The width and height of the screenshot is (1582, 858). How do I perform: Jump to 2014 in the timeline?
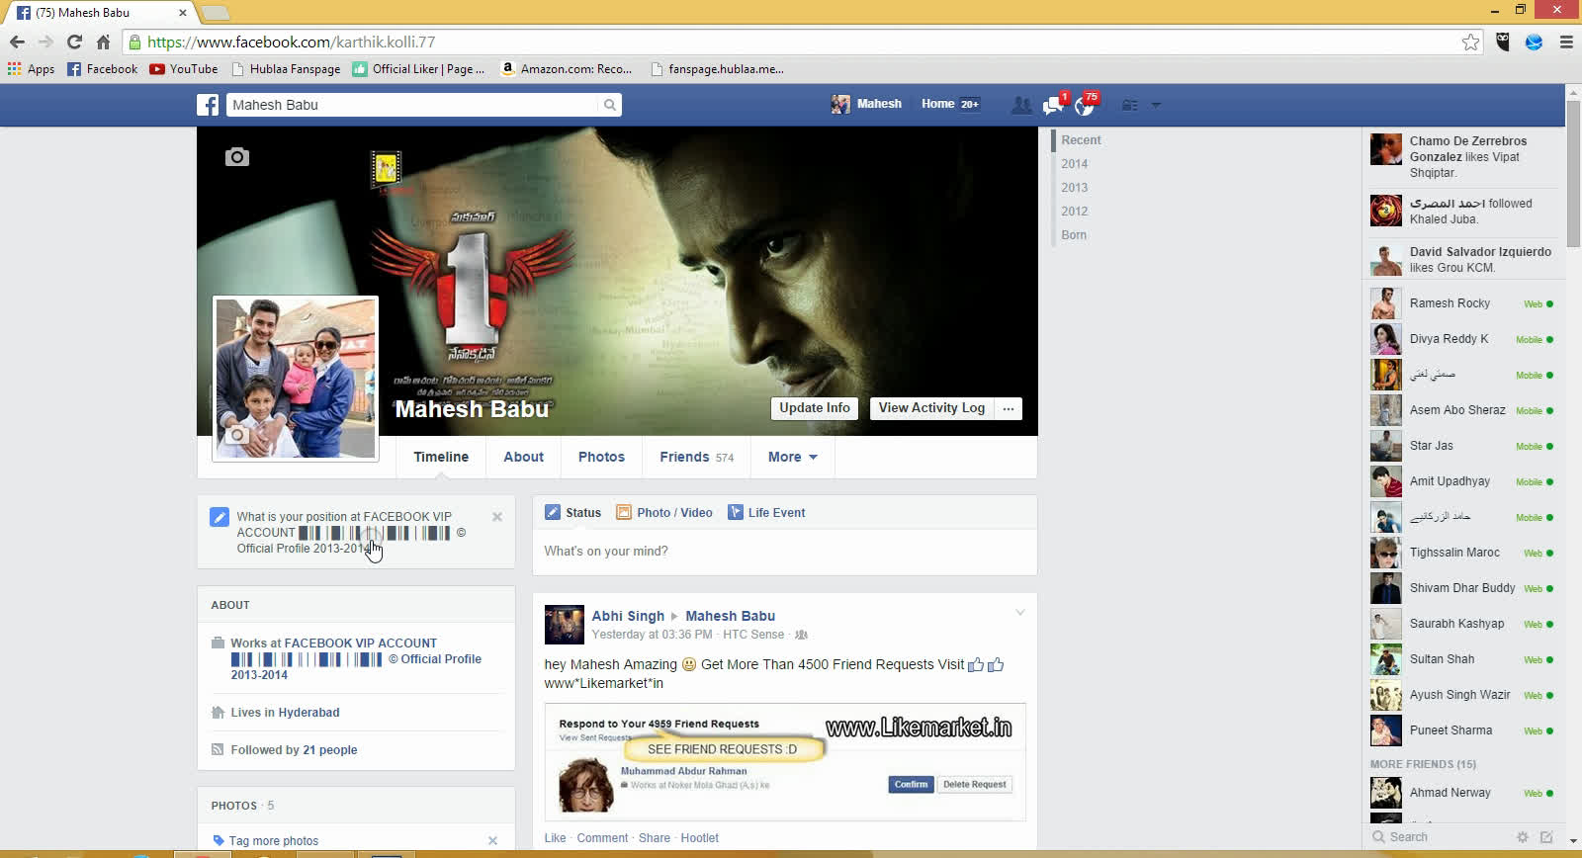(1074, 164)
